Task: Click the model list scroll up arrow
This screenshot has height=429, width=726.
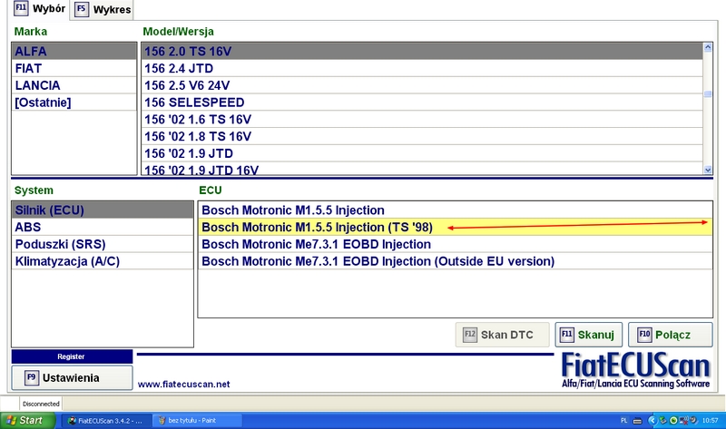Action: (x=708, y=47)
